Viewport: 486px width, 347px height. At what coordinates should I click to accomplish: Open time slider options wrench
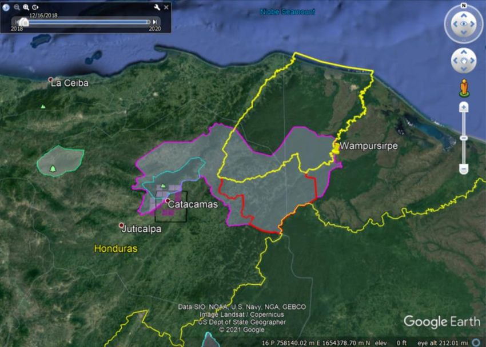coord(157,7)
